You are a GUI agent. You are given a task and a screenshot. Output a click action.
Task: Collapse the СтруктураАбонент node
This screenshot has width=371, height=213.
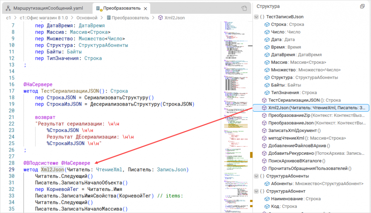(257, 191)
